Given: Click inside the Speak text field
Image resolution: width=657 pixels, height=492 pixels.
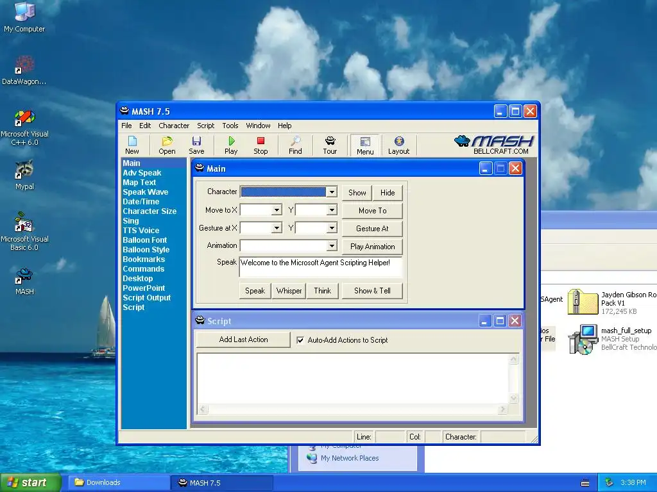Looking at the screenshot, I should [321, 267].
